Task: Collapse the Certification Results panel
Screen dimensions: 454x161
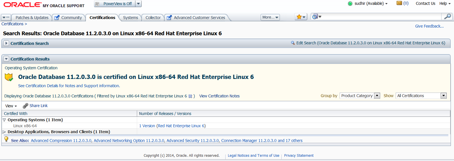Action: coord(6,59)
